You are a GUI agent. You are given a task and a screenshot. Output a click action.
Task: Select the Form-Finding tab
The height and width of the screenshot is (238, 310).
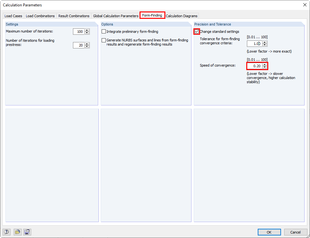(152, 15)
